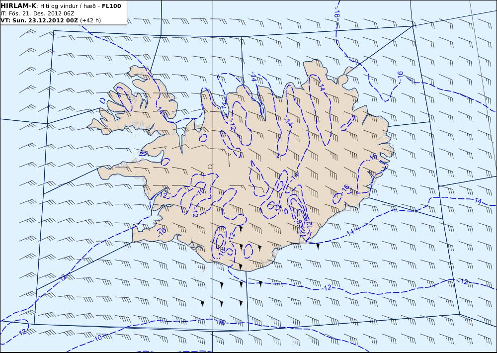Click the 'VT: Sun. 23.12.2012 00Z' valid time

[39, 20]
